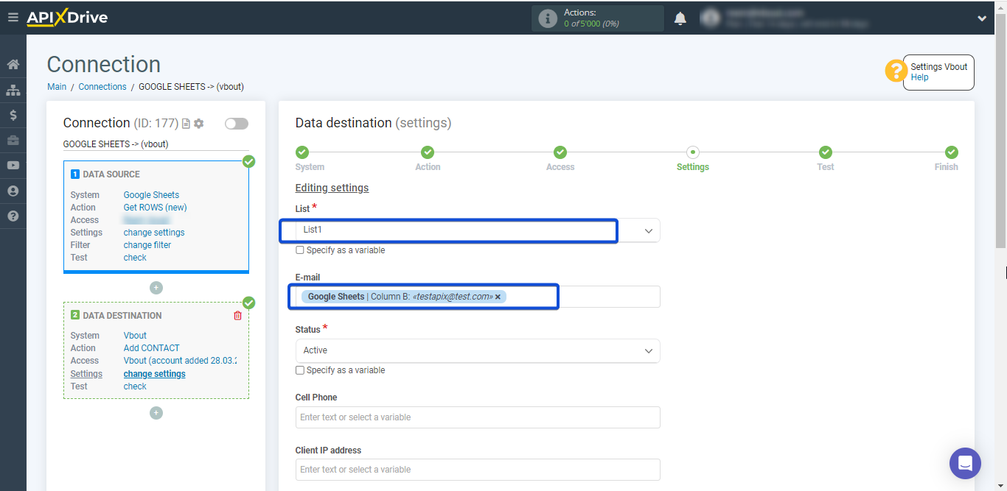Open the Home sidebar icon

pos(13,65)
